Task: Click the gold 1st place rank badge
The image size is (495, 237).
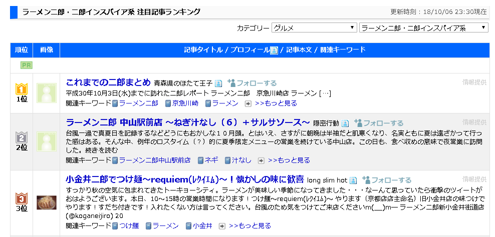Action: click(x=22, y=89)
